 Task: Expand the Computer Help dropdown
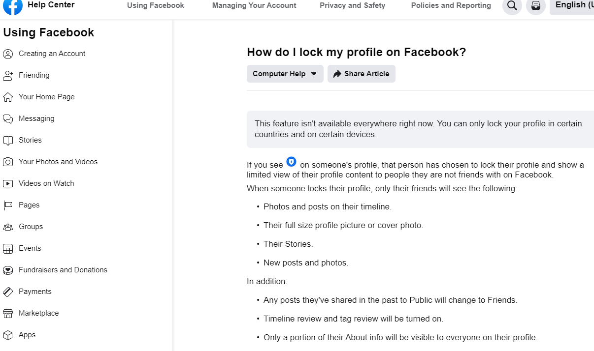pyautogui.click(x=285, y=74)
